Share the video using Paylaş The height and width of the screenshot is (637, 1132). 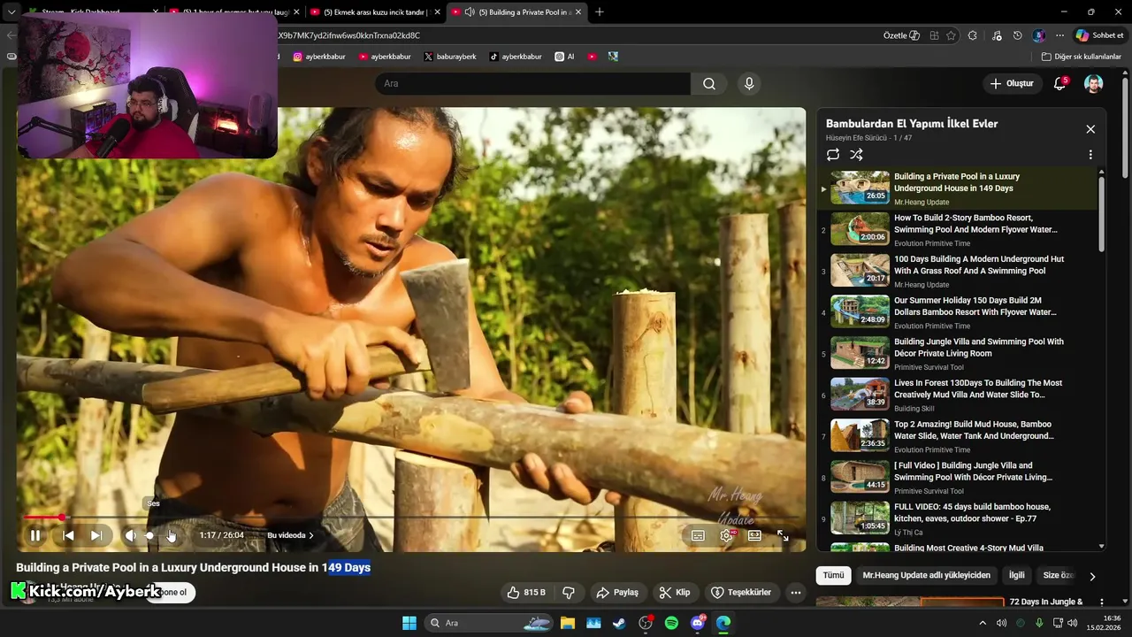617,593
